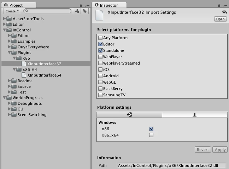Enable the WebGL platform checkbox
Image resolution: width=229 pixels, height=169 pixels.
100,82
